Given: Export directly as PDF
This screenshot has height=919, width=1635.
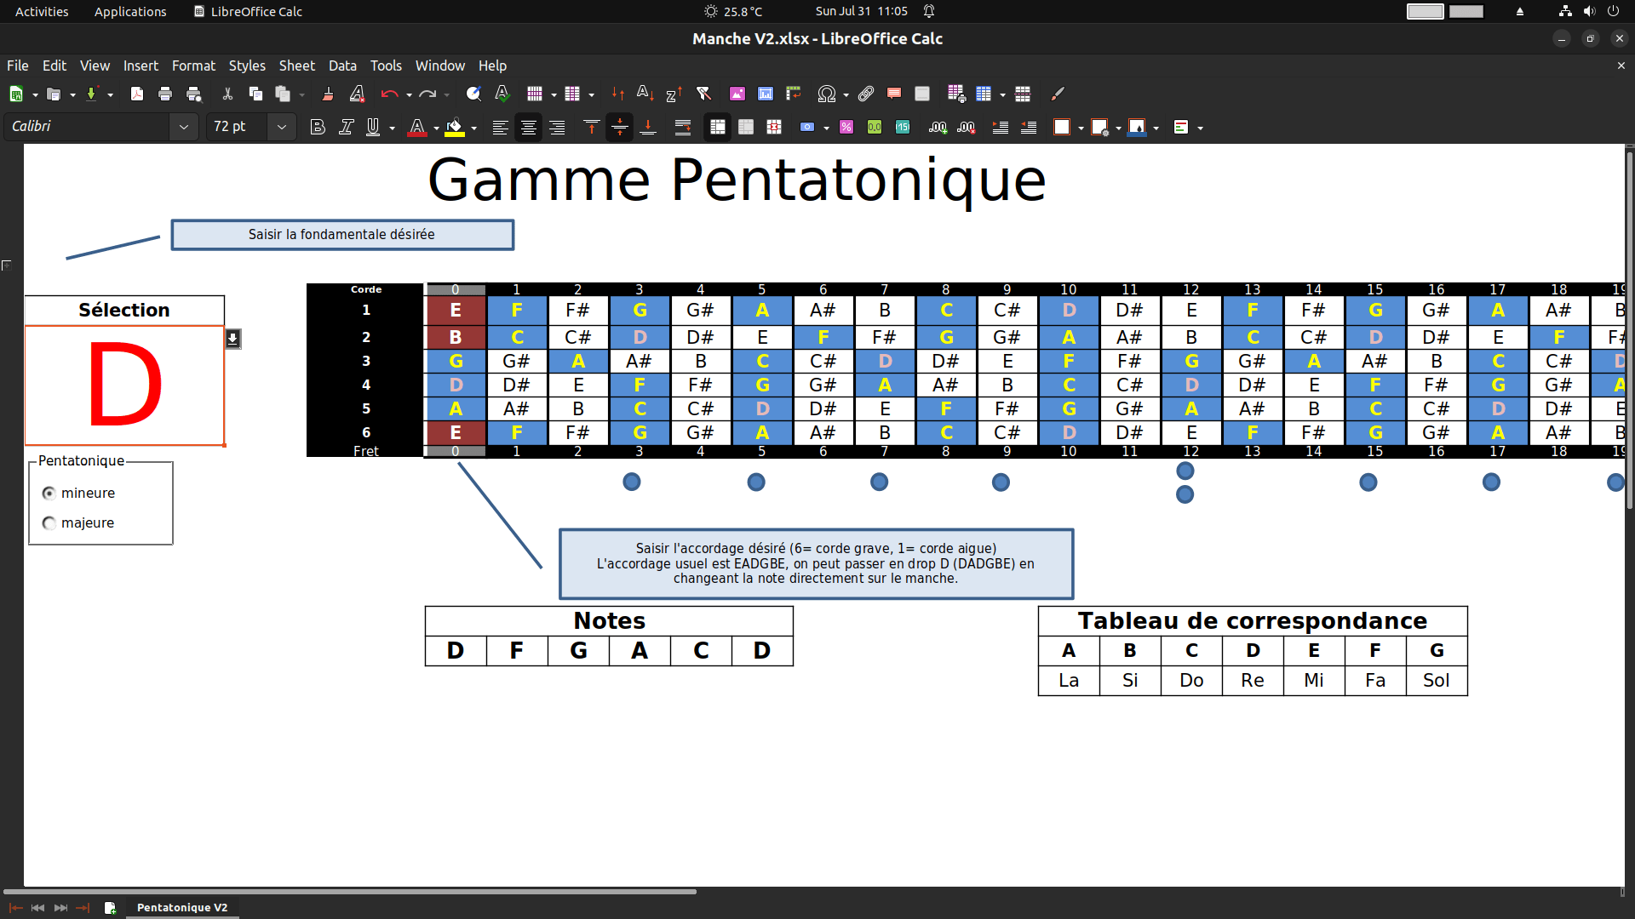Looking at the screenshot, I should coord(136,94).
